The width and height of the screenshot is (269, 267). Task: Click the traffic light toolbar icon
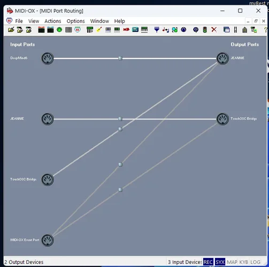[x=205, y=30]
